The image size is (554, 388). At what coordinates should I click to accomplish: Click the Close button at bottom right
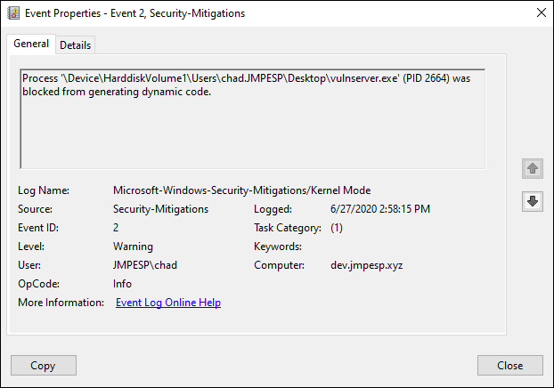point(509,366)
